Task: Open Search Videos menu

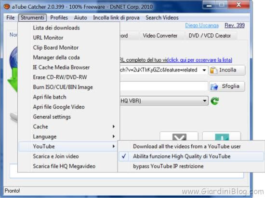Action: coord(162,17)
